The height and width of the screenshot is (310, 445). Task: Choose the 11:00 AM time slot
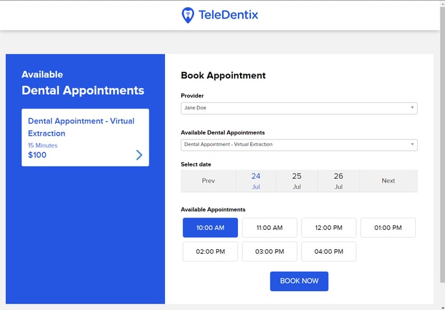[270, 227]
